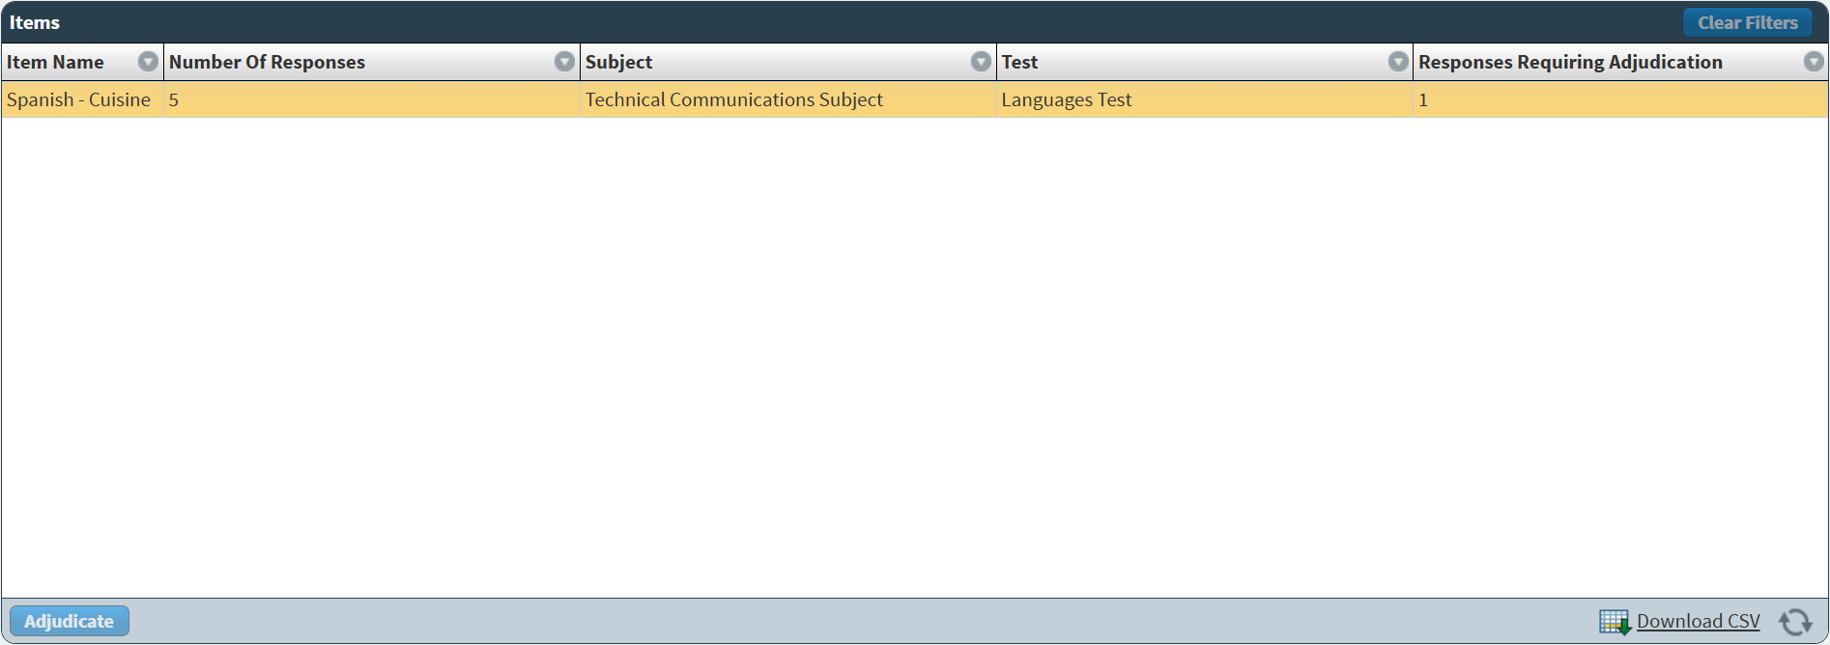Click the Download CSV link
This screenshot has height=645, width=1830.
click(1698, 621)
